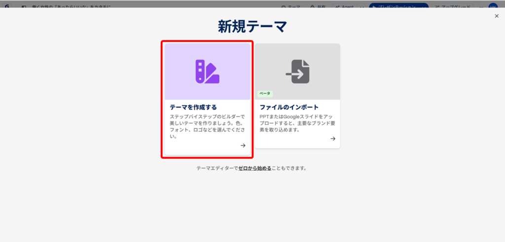Click the green ベータ badge
The height and width of the screenshot is (242, 505).
point(265,93)
